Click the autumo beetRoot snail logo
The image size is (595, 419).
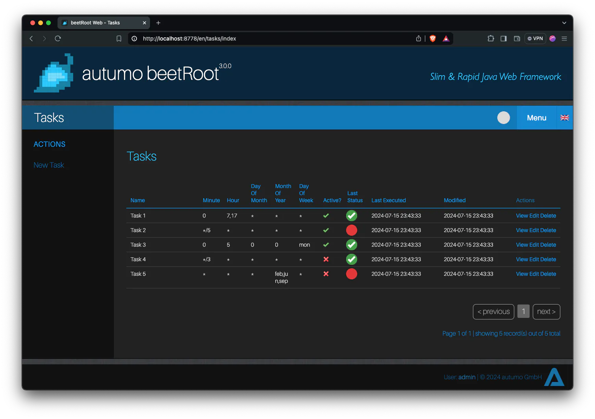[54, 73]
